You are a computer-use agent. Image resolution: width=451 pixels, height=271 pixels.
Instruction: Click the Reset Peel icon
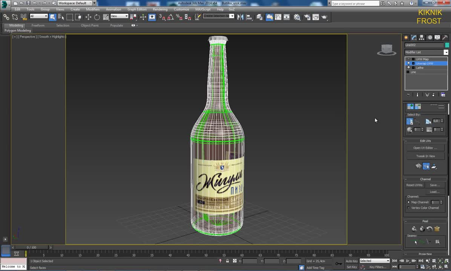(430, 229)
